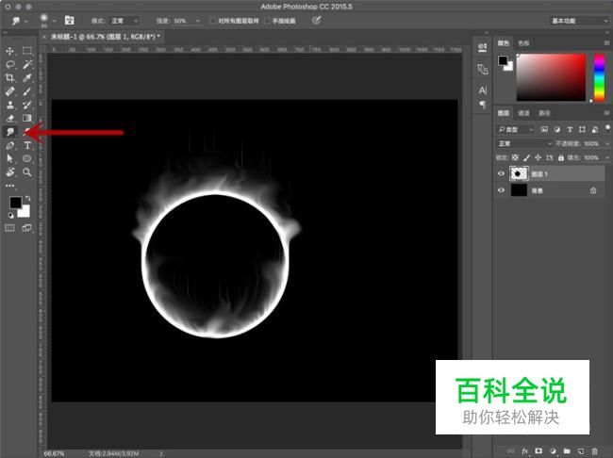Delete layer using trash icon
This screenshot has width=613, height=458.
coord(594,451)
